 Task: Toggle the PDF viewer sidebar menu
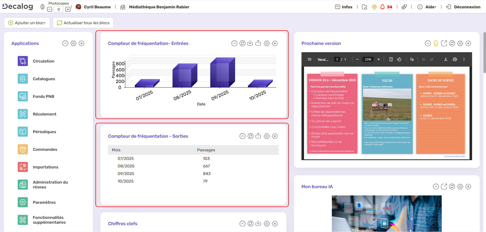[309, 59]
